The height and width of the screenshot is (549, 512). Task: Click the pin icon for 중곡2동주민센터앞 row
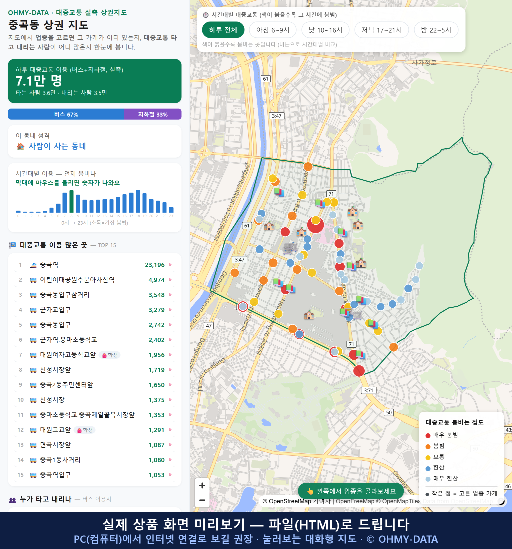point(170,385)
